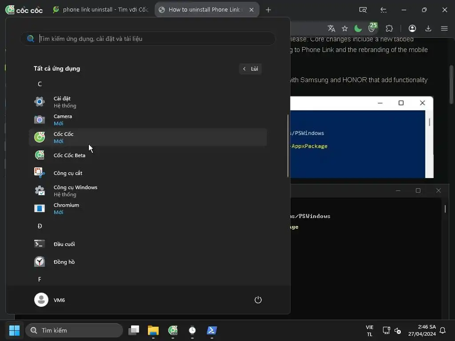Image resolution: width=455 pixels, height=341 pixels.
Task: Click the taskbar Tìm kiếm search box
Action: click(x=74, y=330)
